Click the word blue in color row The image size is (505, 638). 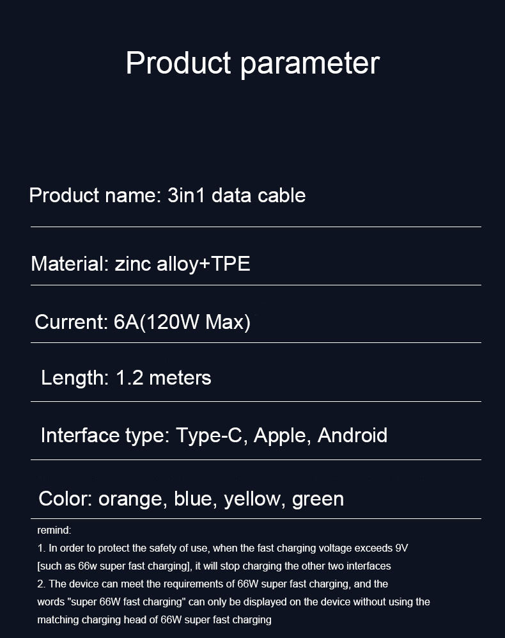(192, 499)
